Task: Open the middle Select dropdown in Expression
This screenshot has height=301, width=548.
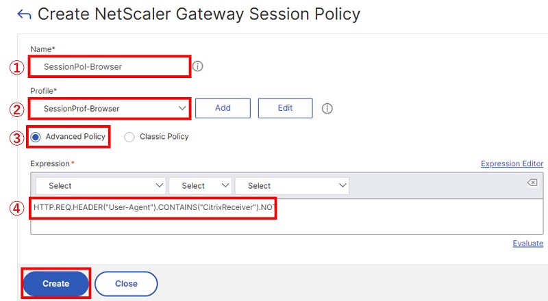Action: tap(200, 186)
